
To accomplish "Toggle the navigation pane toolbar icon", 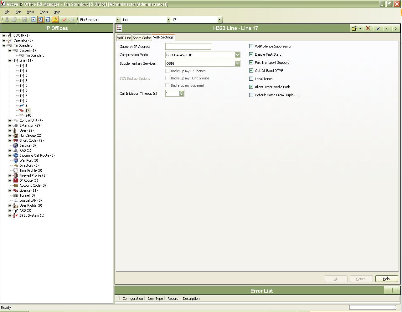I will tap(41, 19).
